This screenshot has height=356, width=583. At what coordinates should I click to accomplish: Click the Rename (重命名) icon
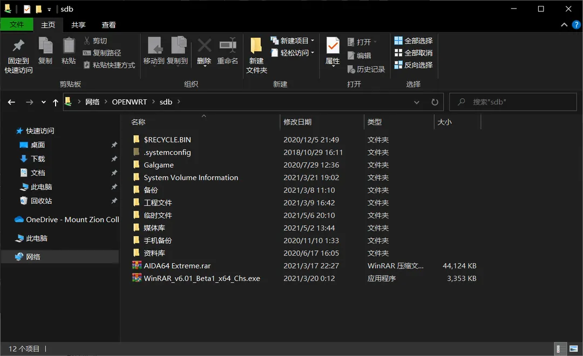[228, 45]
